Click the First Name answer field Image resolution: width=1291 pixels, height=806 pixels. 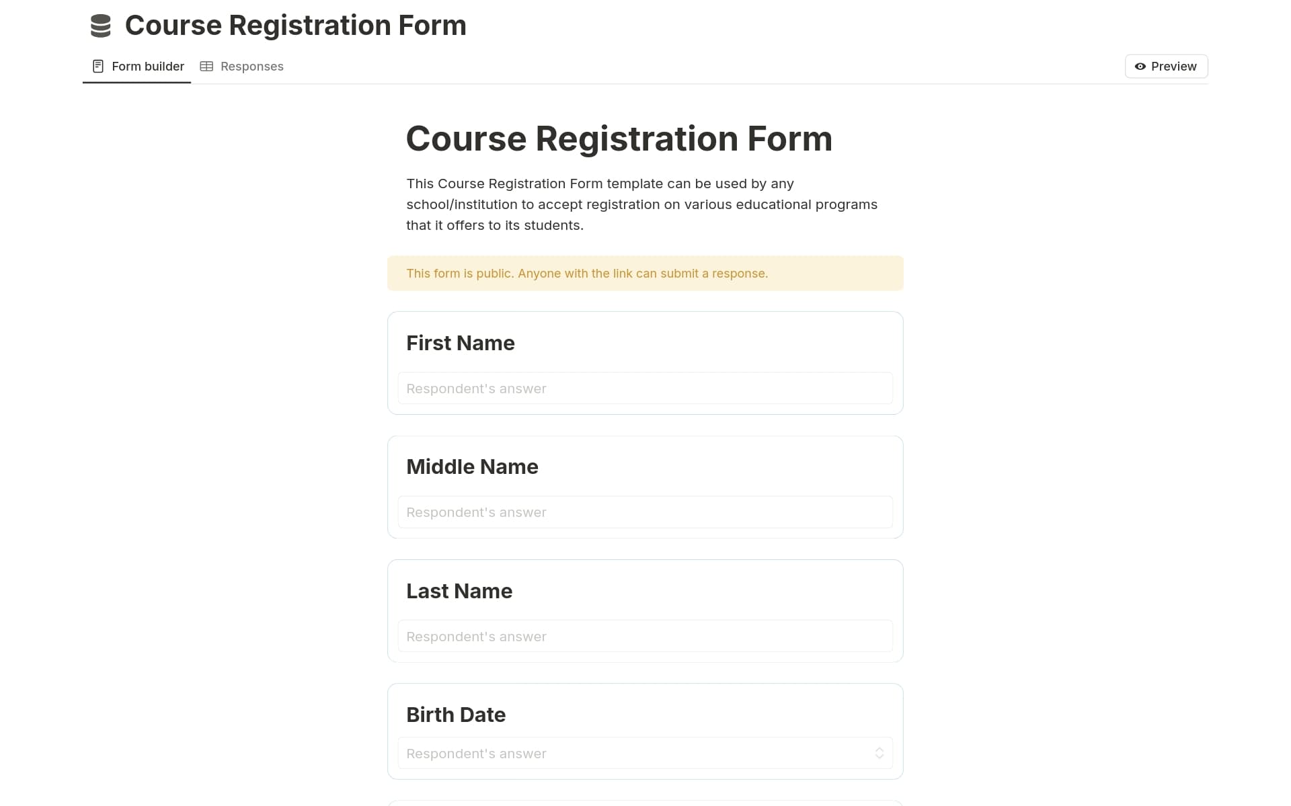645,388
